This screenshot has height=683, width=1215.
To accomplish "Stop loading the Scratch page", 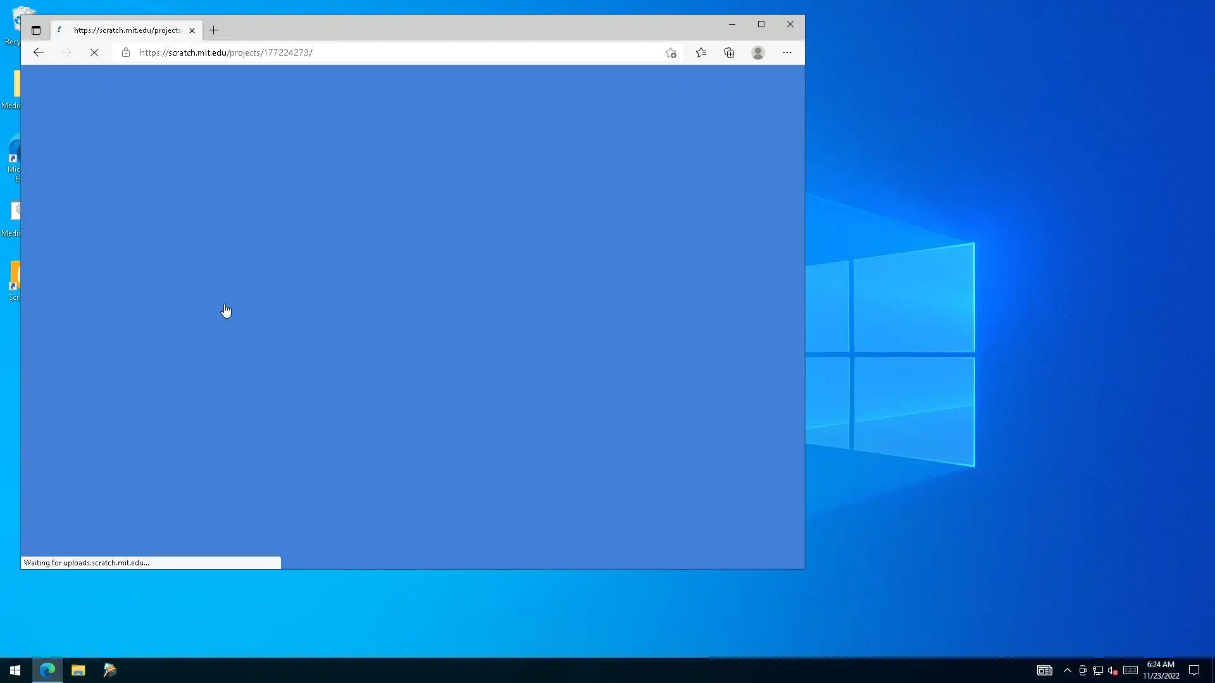I will pos(94,52).
